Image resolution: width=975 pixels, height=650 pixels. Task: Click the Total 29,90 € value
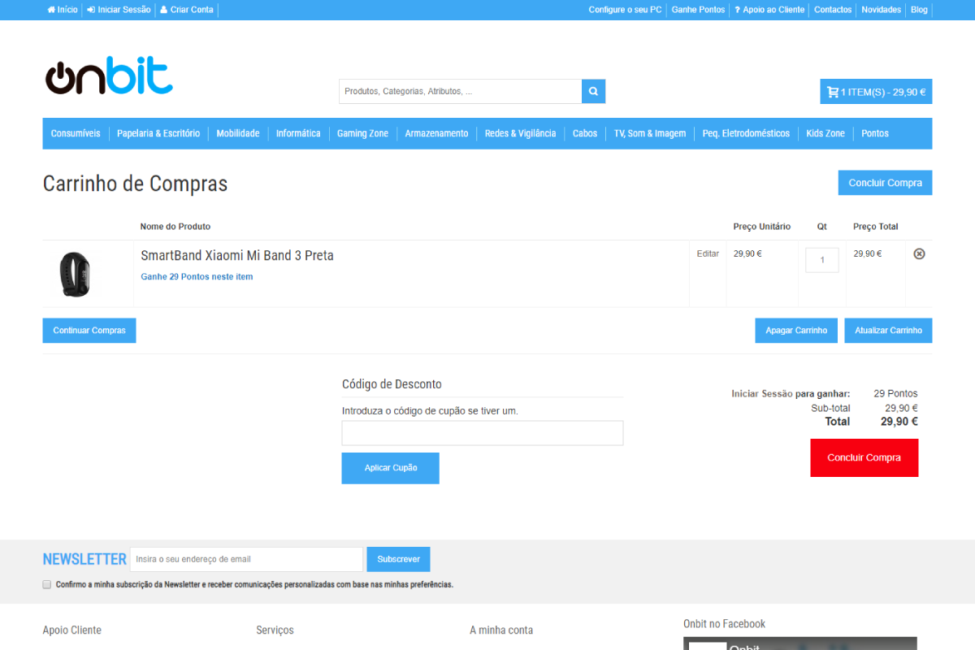(899, 422)
